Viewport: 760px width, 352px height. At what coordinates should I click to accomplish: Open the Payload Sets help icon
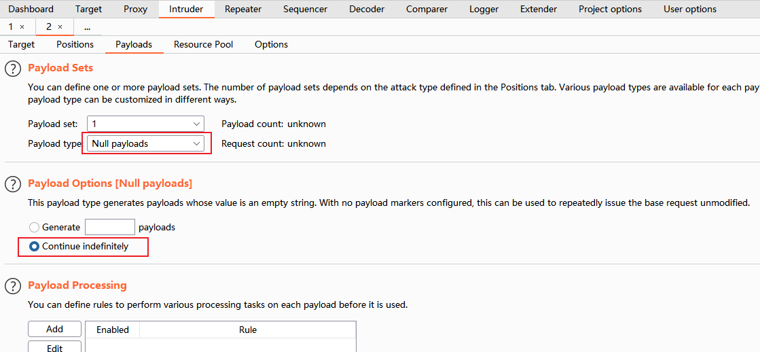point(13,69)
